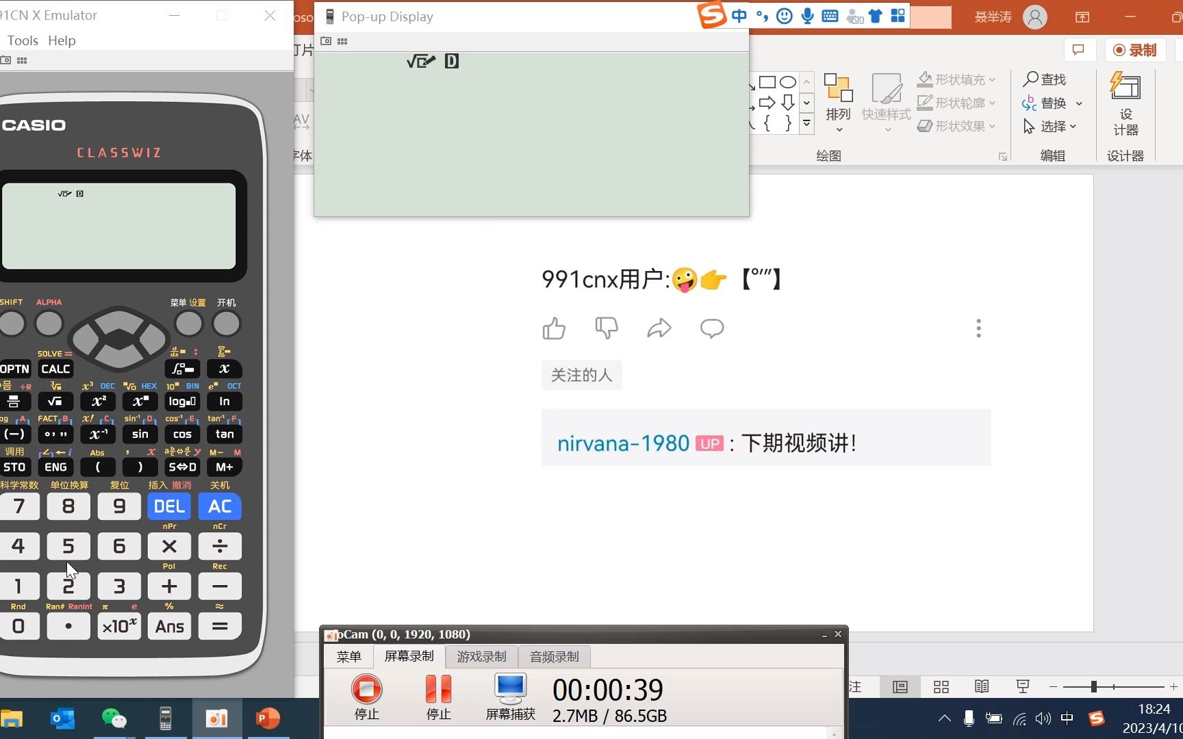Click the ALPHA key on calculator
Viewport: 1183px width, 739px height.
click(49, 324)
